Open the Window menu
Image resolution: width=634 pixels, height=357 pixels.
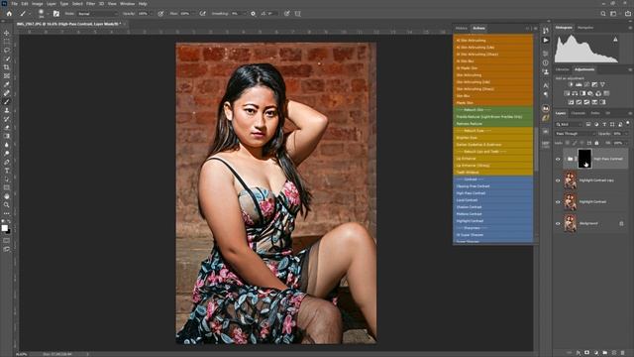coord(127,4)
